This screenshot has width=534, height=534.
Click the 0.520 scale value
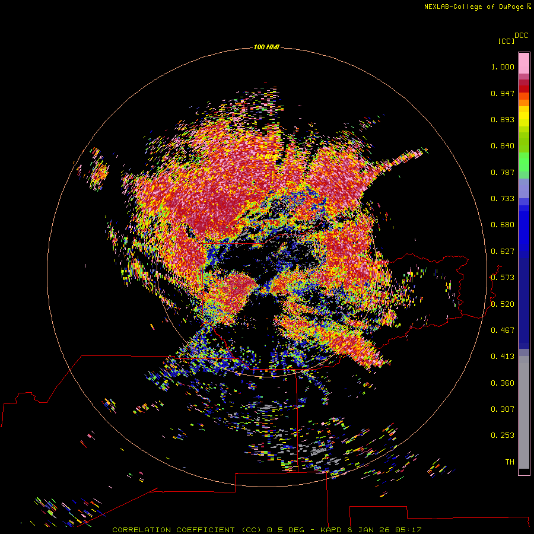click(503, 304)
